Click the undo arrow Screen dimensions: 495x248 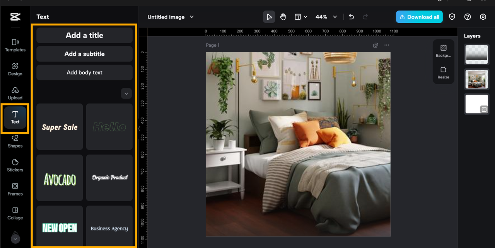coord(351,17)
